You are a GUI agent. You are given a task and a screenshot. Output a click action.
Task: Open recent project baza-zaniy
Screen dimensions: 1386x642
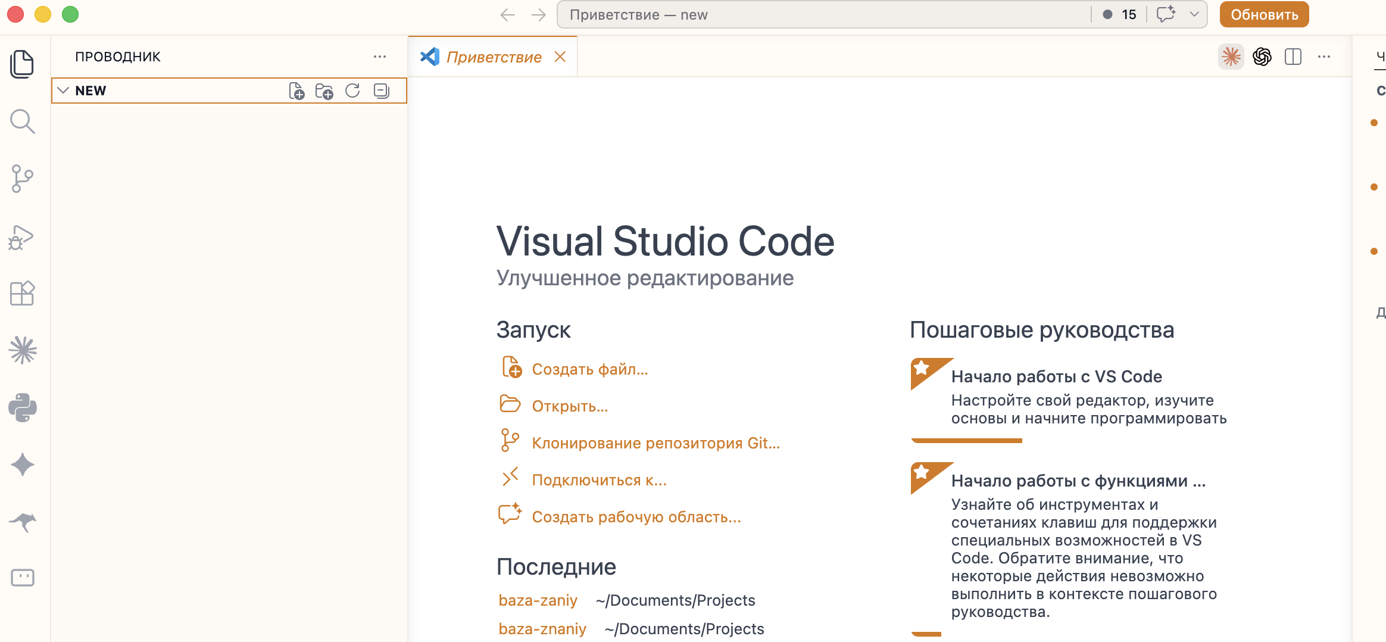pyautogui.click(x=538, y=600)
